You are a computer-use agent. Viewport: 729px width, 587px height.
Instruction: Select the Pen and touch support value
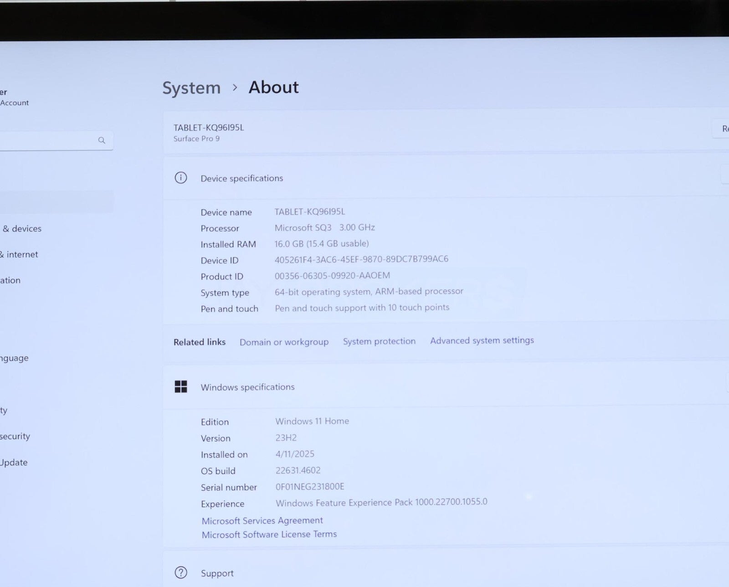click(x=362, y=308)
